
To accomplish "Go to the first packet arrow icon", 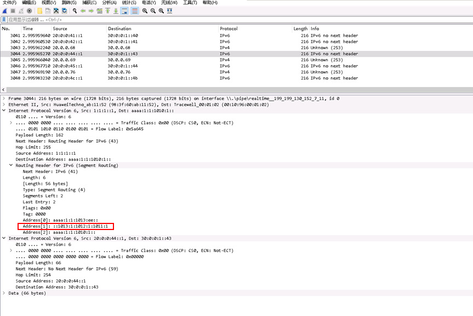I will pyautogui.click(x=107, y=11).
